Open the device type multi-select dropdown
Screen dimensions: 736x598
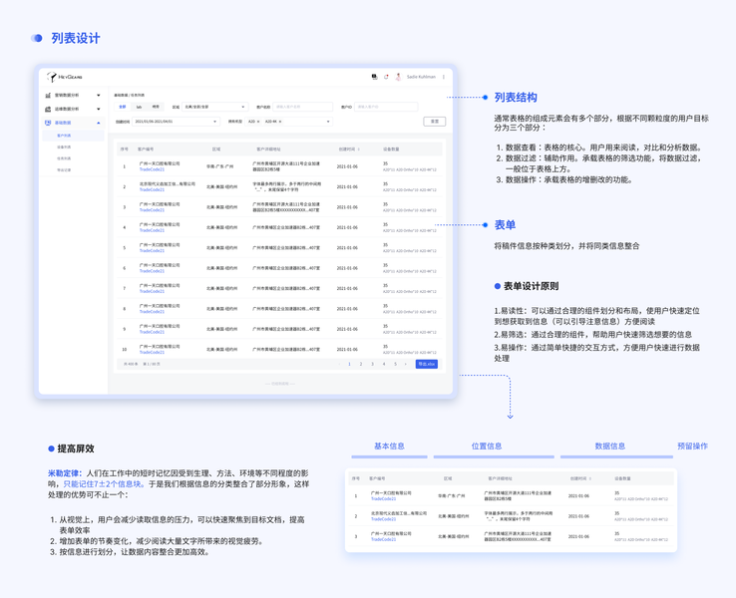[288, 122]
